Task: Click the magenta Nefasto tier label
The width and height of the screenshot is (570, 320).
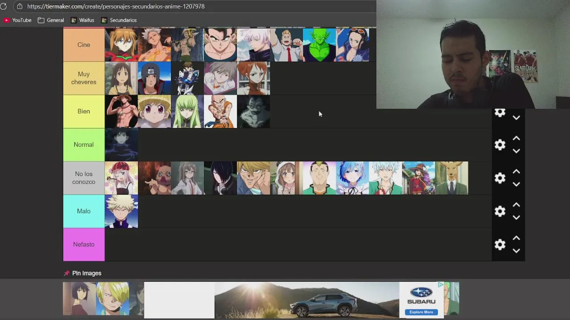Action: tap(84, 244)
